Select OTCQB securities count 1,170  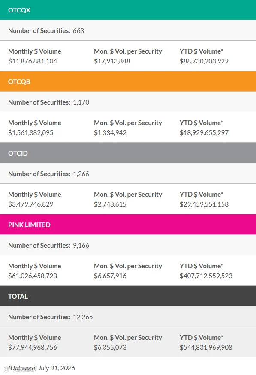pos(81,102)
